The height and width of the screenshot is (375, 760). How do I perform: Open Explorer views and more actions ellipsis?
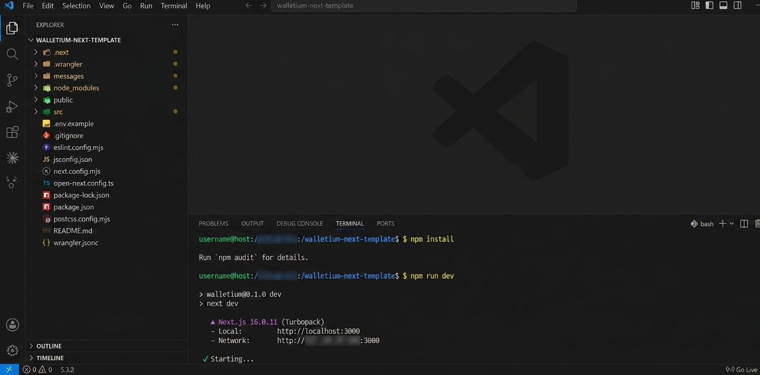point(175,25)
